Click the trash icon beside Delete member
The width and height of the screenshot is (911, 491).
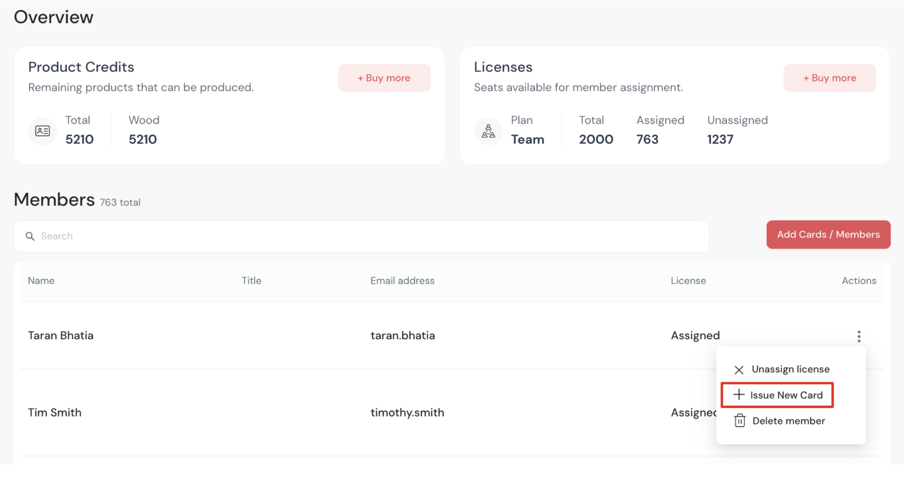739,420
